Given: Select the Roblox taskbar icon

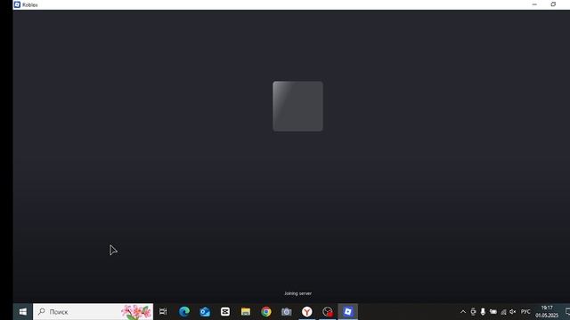Looking at the screenshot, I should [348, 312].
